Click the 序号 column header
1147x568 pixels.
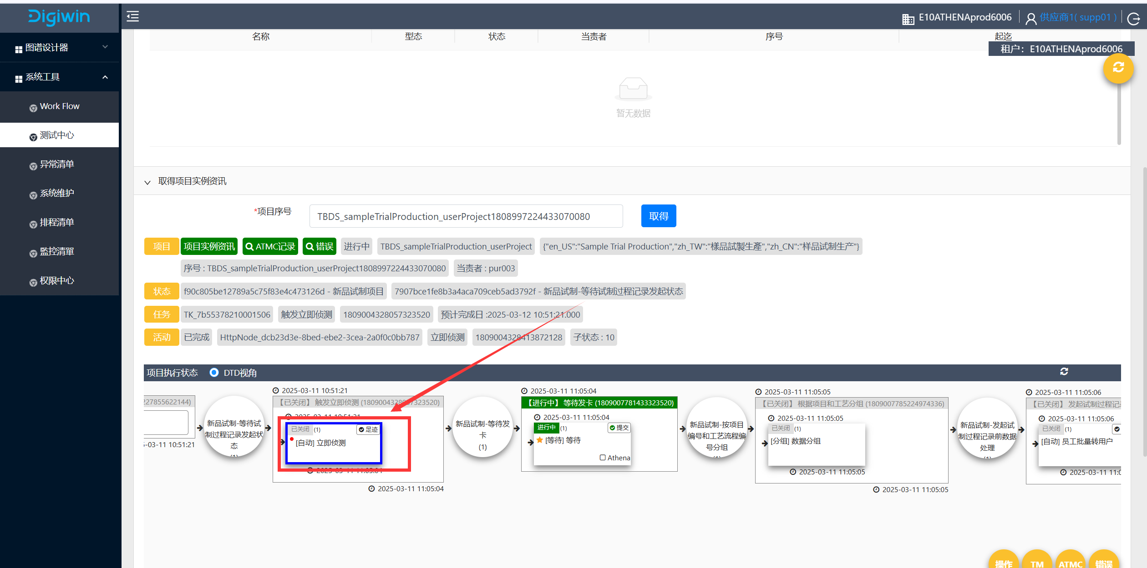click(774, 36)
